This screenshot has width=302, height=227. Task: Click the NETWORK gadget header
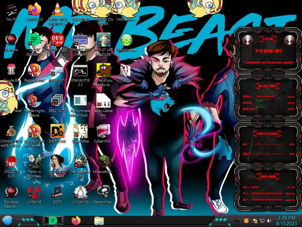(x=267, y=134)
